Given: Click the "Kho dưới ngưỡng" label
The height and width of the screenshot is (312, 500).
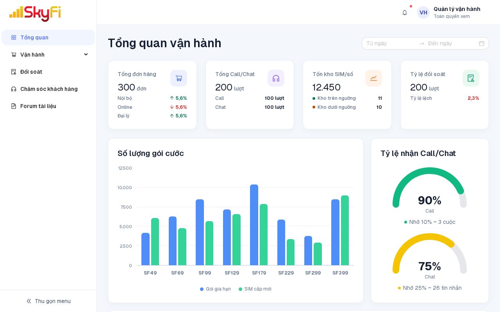Looking at the screenshot, I should tap(337, 107).
